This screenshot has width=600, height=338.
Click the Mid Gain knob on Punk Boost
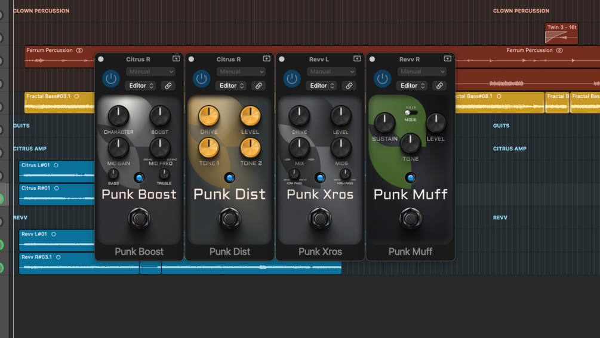click(x=118, y=148)
